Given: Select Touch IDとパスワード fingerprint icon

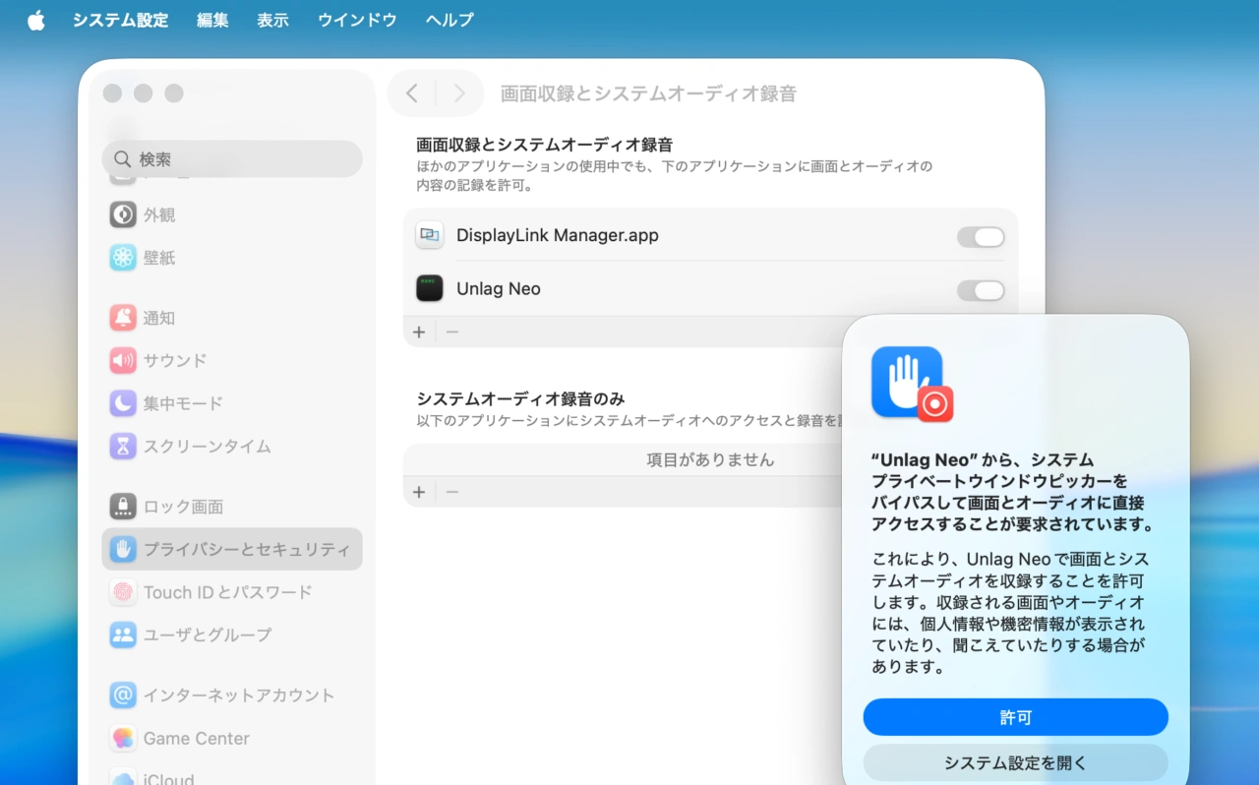Looking at the screenshot, I should [123, 592].
